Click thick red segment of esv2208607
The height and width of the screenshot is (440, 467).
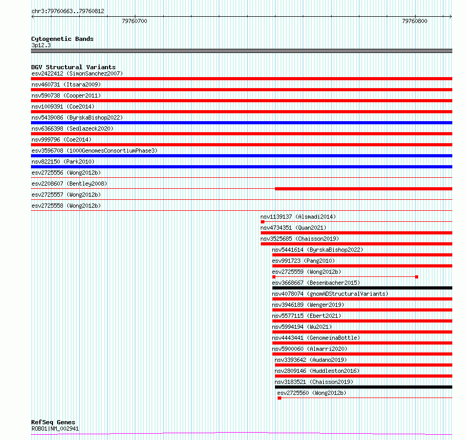(364, 189)
